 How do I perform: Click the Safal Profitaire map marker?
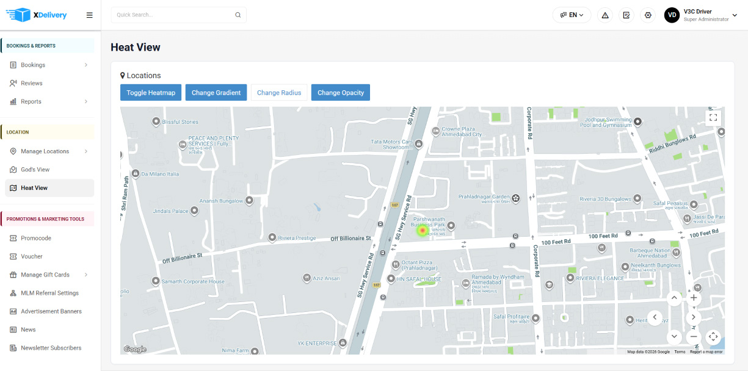pos(536,318)
